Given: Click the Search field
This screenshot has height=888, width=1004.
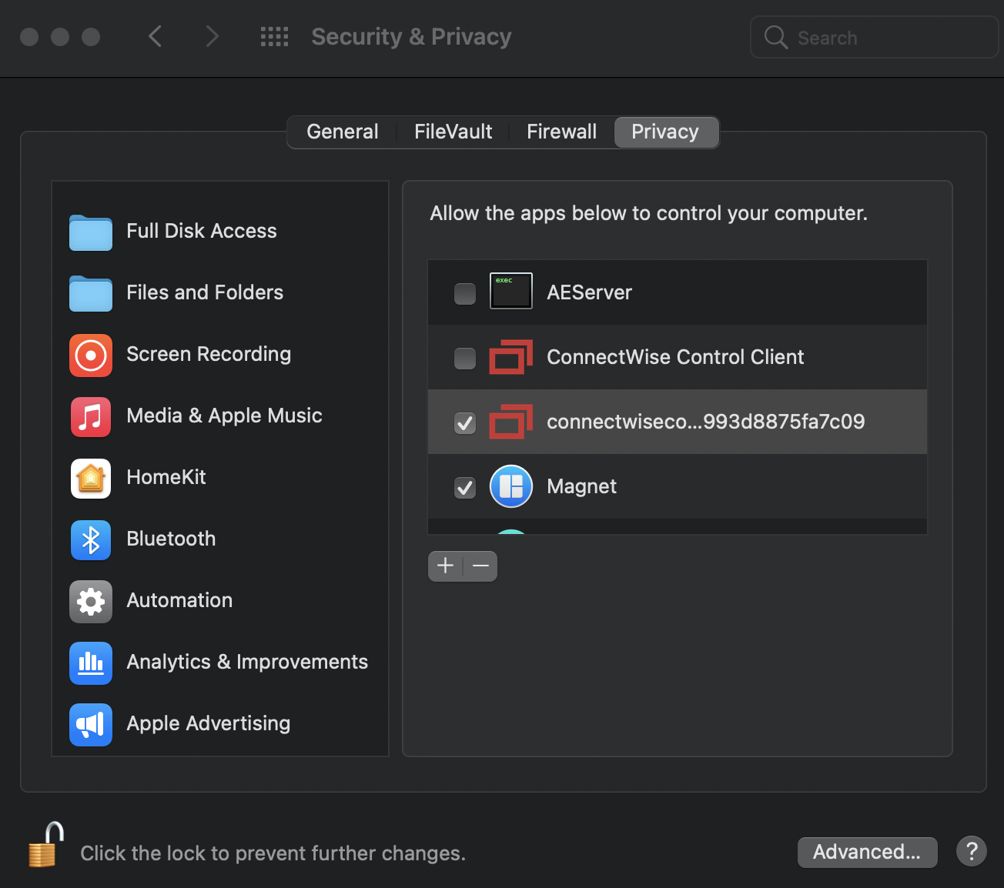Looking at the screenshot, I should point(874,37).
